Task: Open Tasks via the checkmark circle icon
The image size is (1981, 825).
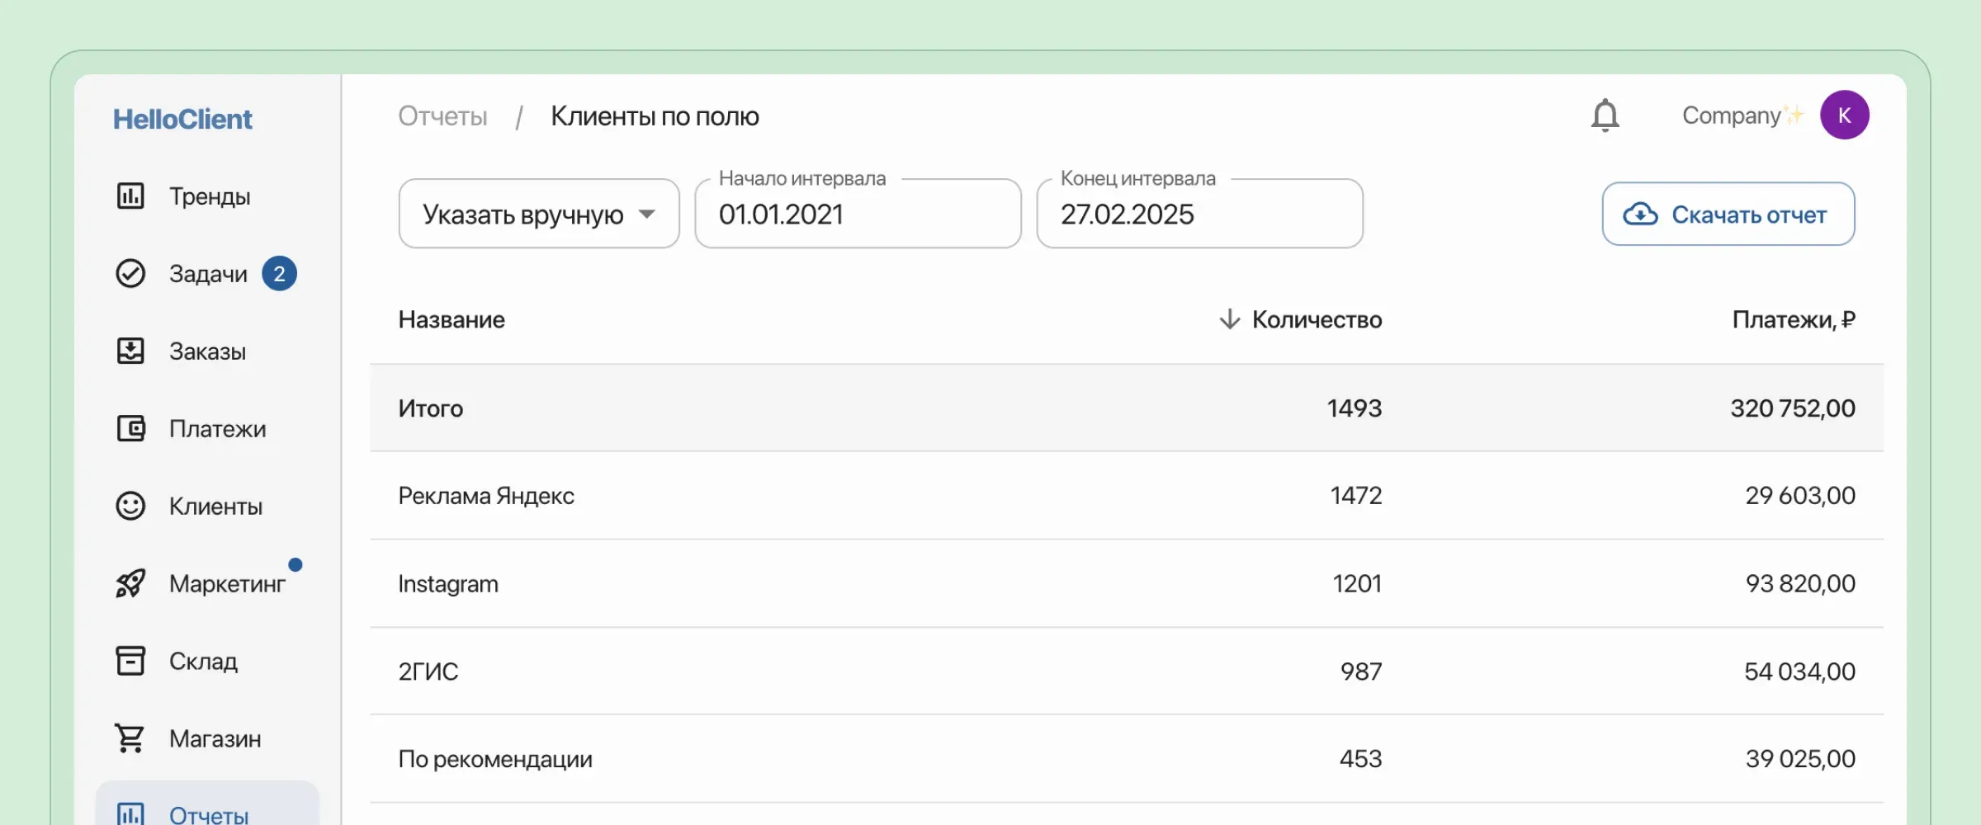Action: click(130, 274)
